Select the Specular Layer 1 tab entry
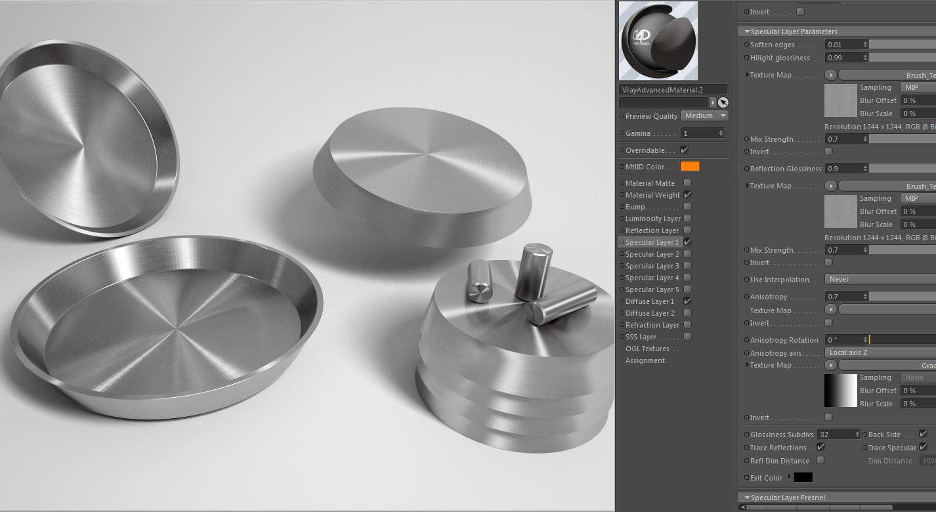 click(652, 242)
